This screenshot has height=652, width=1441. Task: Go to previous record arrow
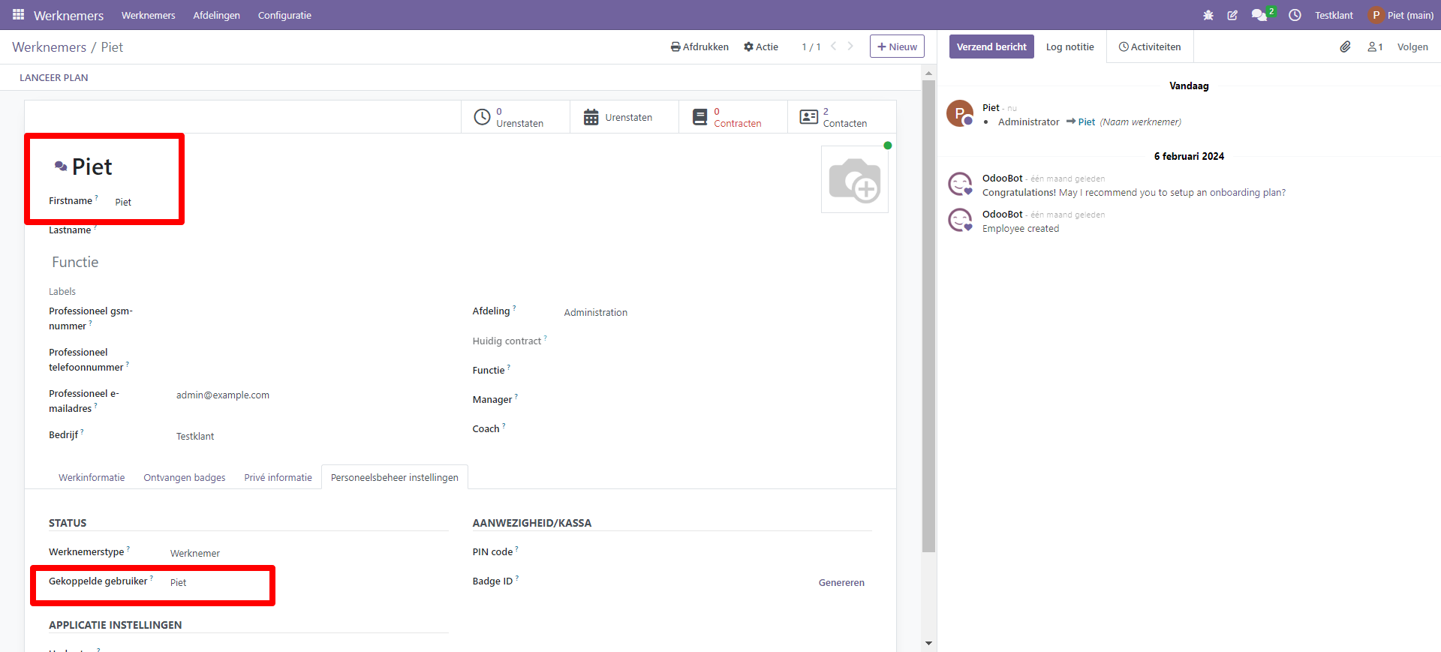click(x=833, y=47)
